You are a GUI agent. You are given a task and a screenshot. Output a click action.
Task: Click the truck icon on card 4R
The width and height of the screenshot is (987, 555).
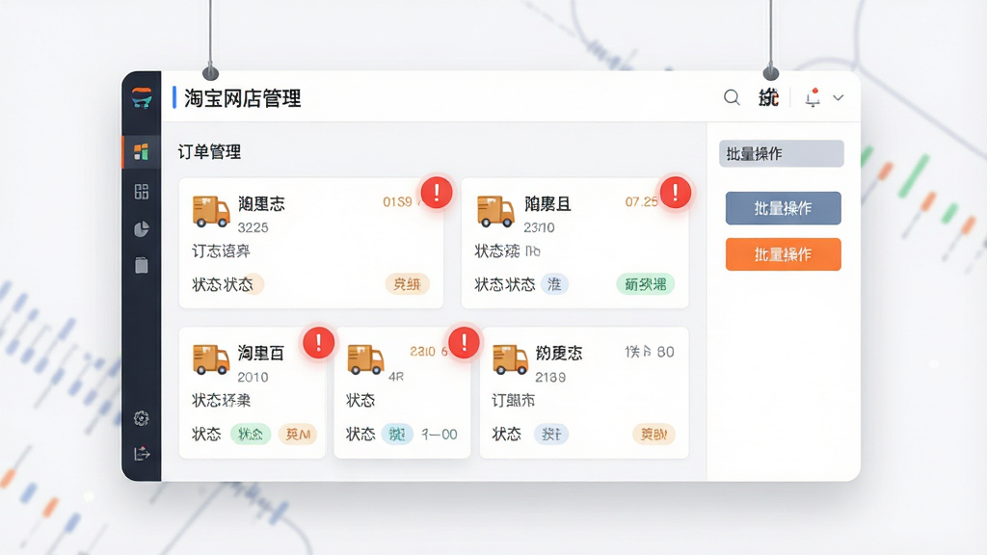coord(365,359)
